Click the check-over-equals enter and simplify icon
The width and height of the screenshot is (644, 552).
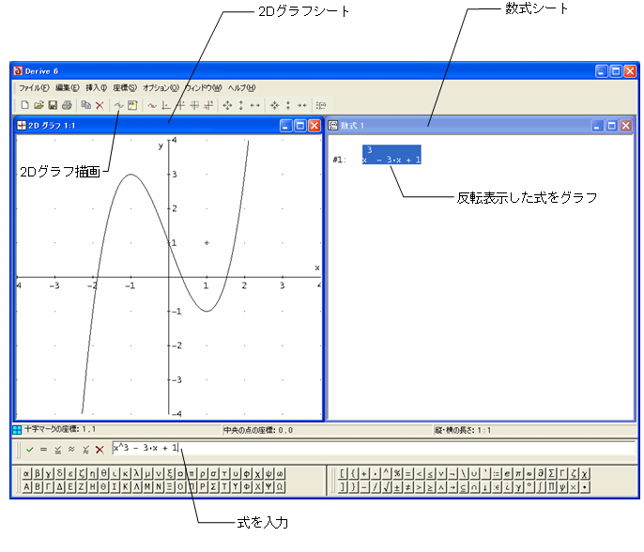tap(58, 450)
